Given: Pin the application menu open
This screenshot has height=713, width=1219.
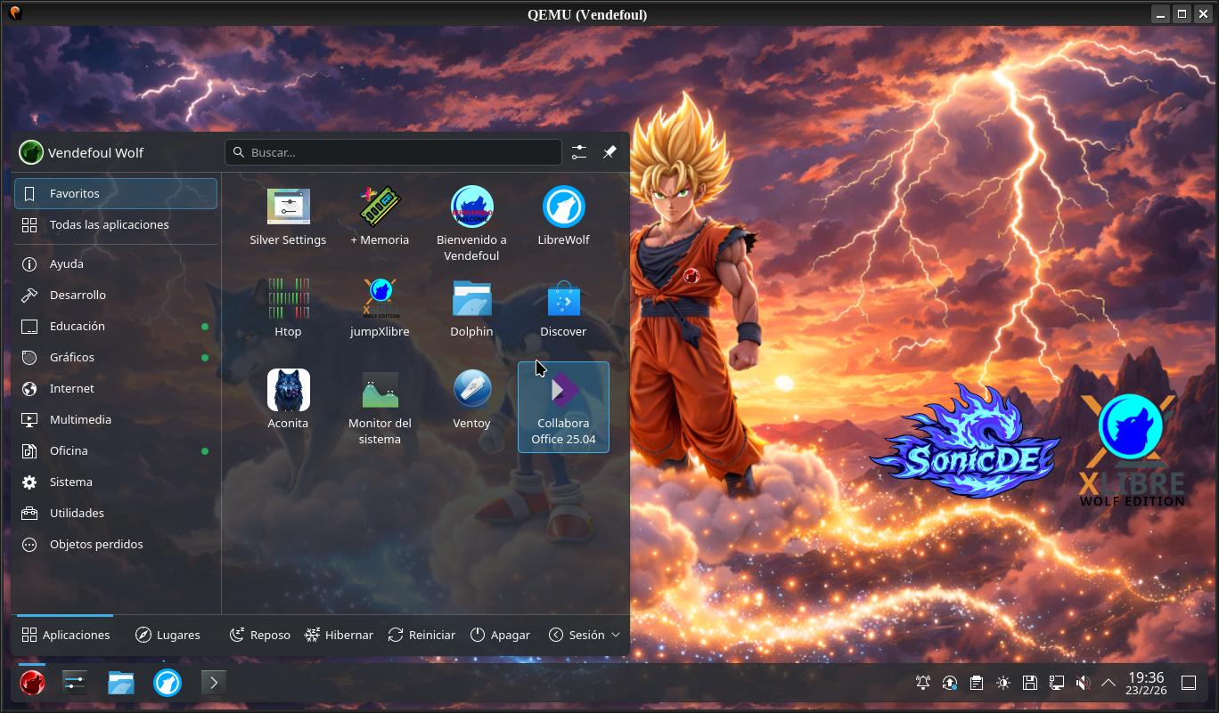Looking at the screenshot, I should (609, 152).
